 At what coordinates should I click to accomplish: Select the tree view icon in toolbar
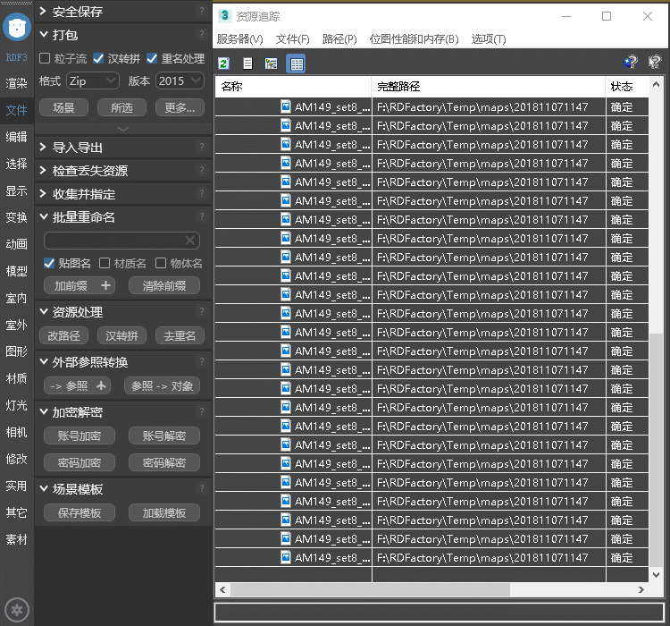(x=271, y=63)
